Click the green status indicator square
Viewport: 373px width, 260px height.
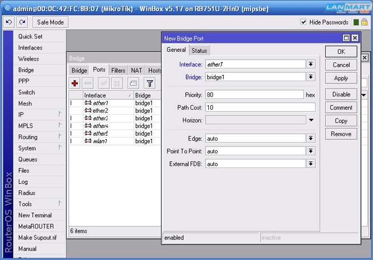[x=356, y=22]
